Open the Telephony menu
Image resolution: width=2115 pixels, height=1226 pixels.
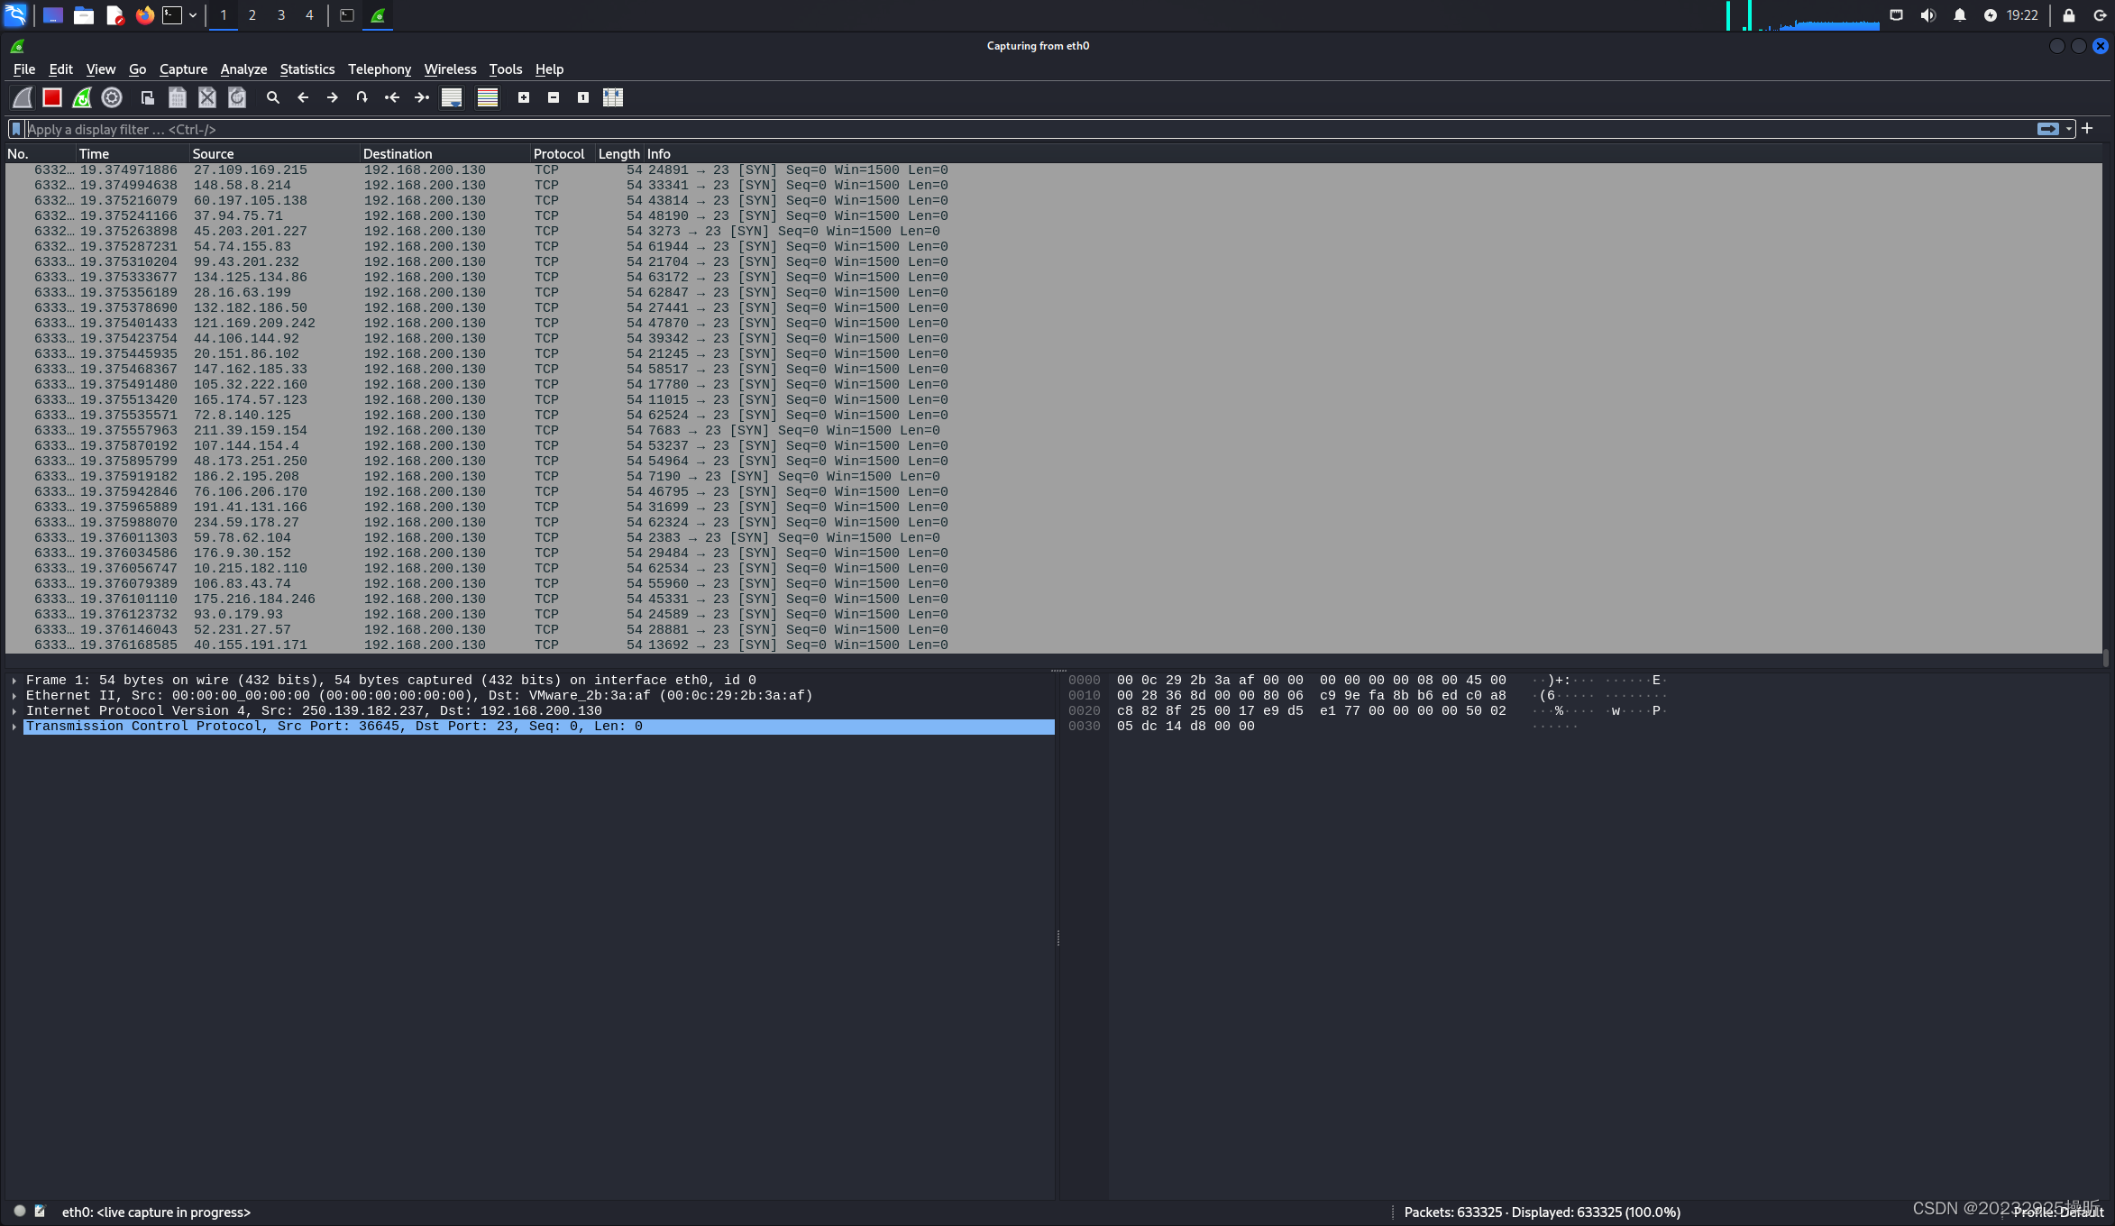click(x=380, y=69)
